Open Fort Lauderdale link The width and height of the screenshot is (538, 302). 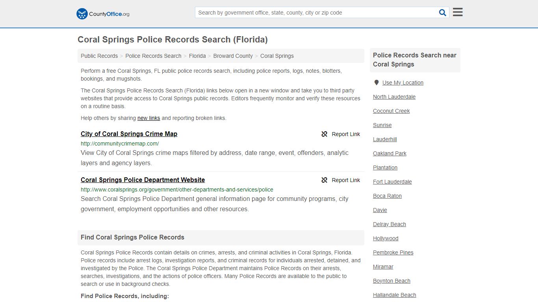tap(392, 182)
